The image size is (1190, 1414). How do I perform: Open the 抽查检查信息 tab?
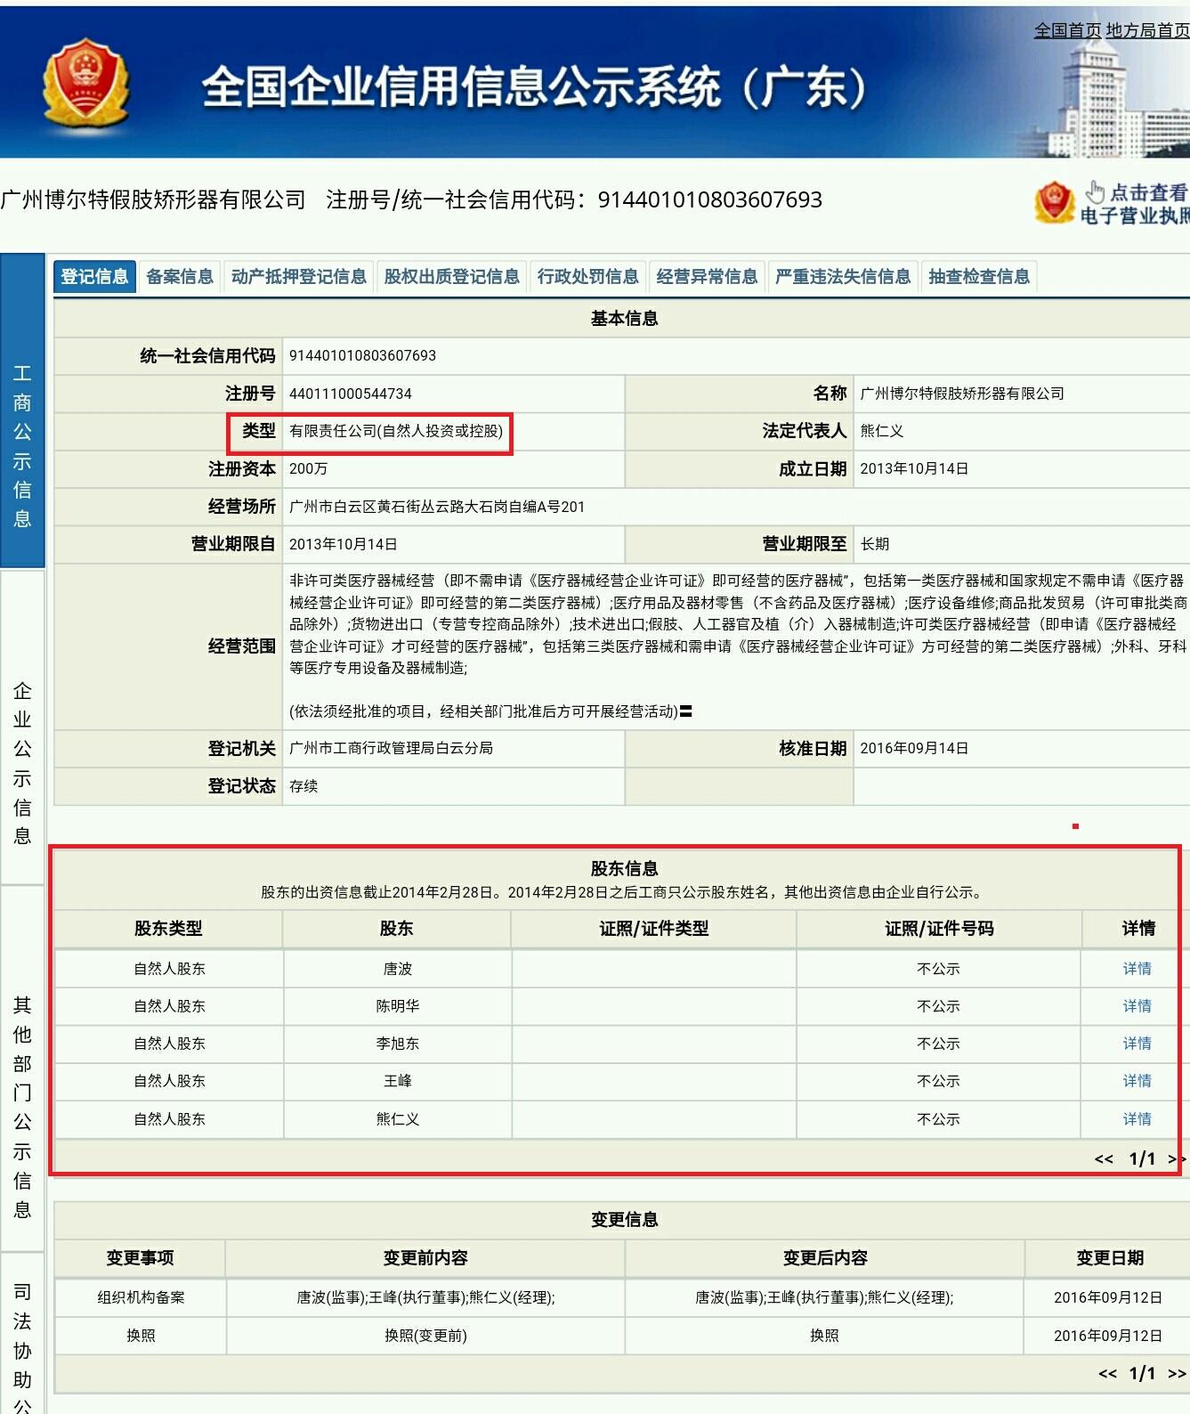click(979, 277)
